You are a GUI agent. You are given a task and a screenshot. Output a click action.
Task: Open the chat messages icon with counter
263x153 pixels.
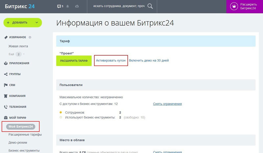60,6
